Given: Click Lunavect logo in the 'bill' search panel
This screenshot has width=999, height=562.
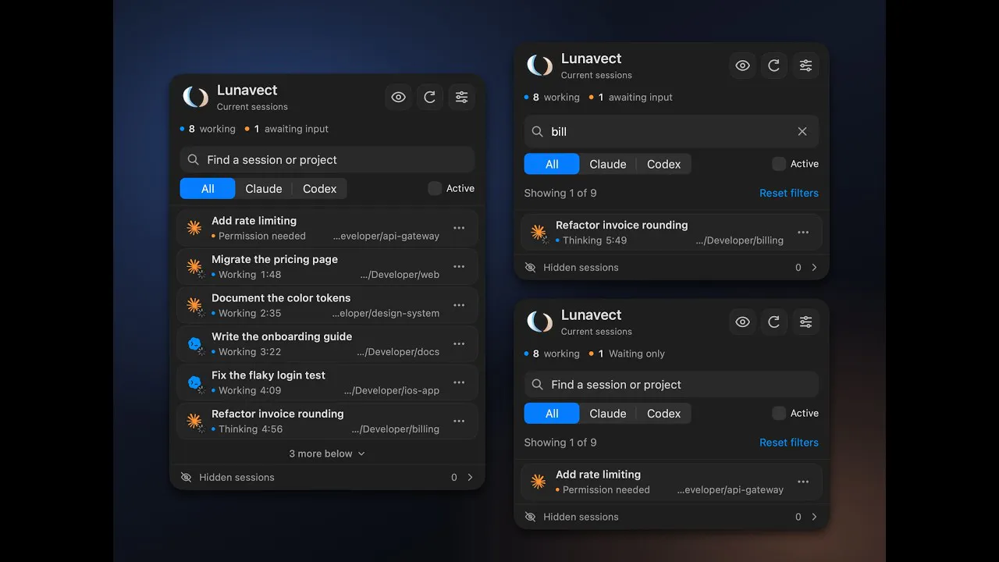Looking at the screenshot, I should coord(539,66).
